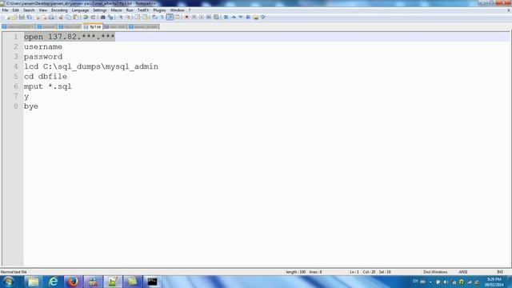Open the user defined language dialog icon
Viewport: 512px width, 288px height.
177,17
